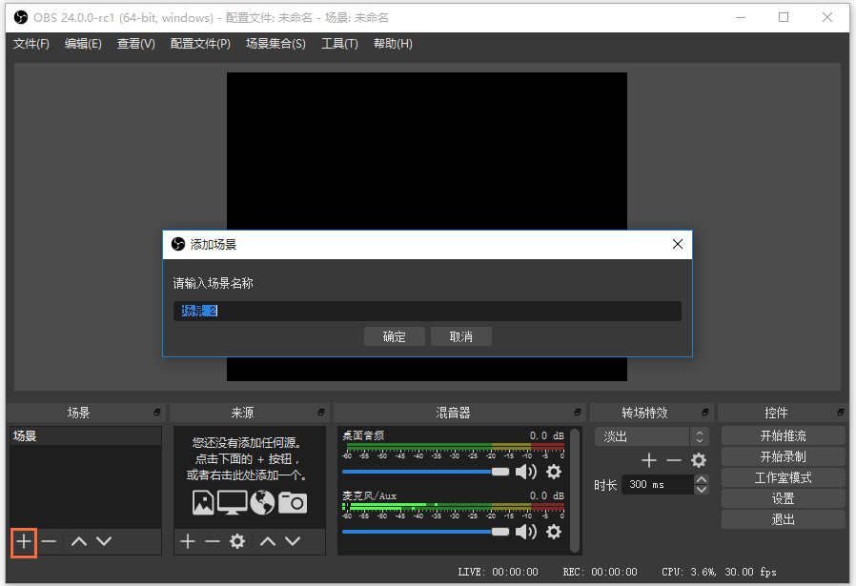Cancel dialog with 取消 button
Image resolution: width=856 pixels, height=586 pixels.
pos(461,336)
